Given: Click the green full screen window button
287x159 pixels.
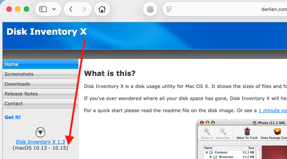Looking at the screenshot, I should (x=26, y=9).
